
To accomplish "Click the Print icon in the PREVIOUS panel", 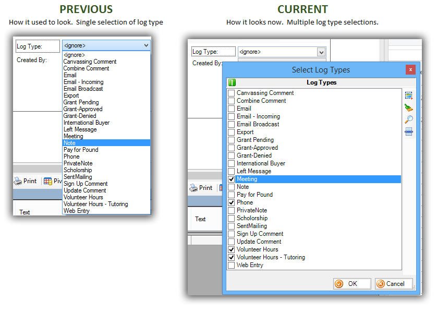I will 18,181.
